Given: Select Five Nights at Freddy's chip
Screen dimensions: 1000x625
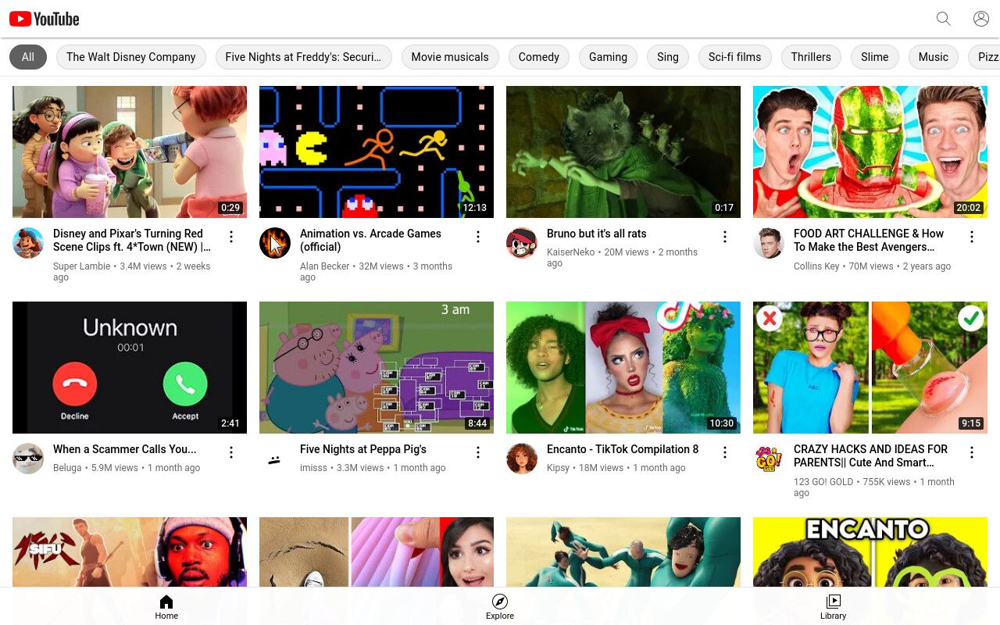Looking at the screenshot, I should coord(303,57).
